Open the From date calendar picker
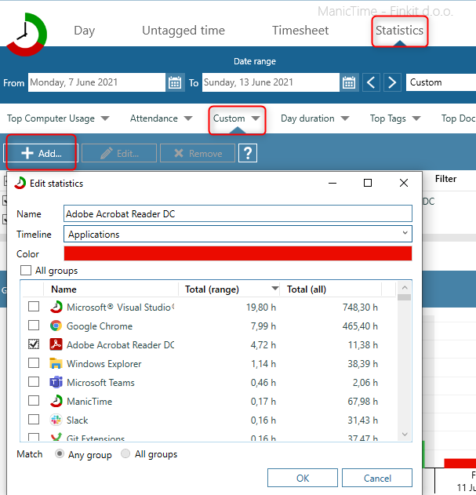Viewport: 476px width, 495px height. point(175,82)
